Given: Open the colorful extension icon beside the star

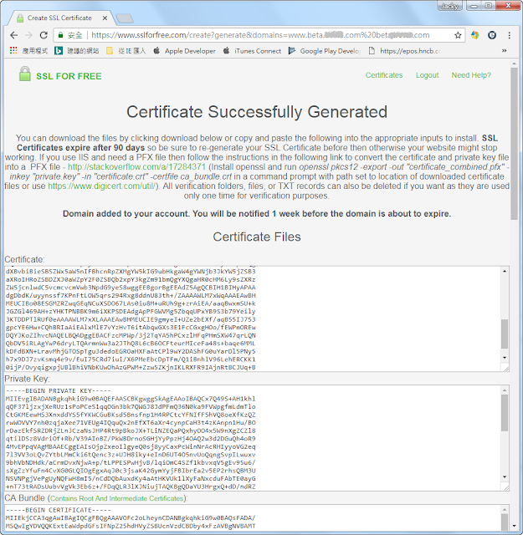Looking at the screenshot, I should [x=474, y=35].
